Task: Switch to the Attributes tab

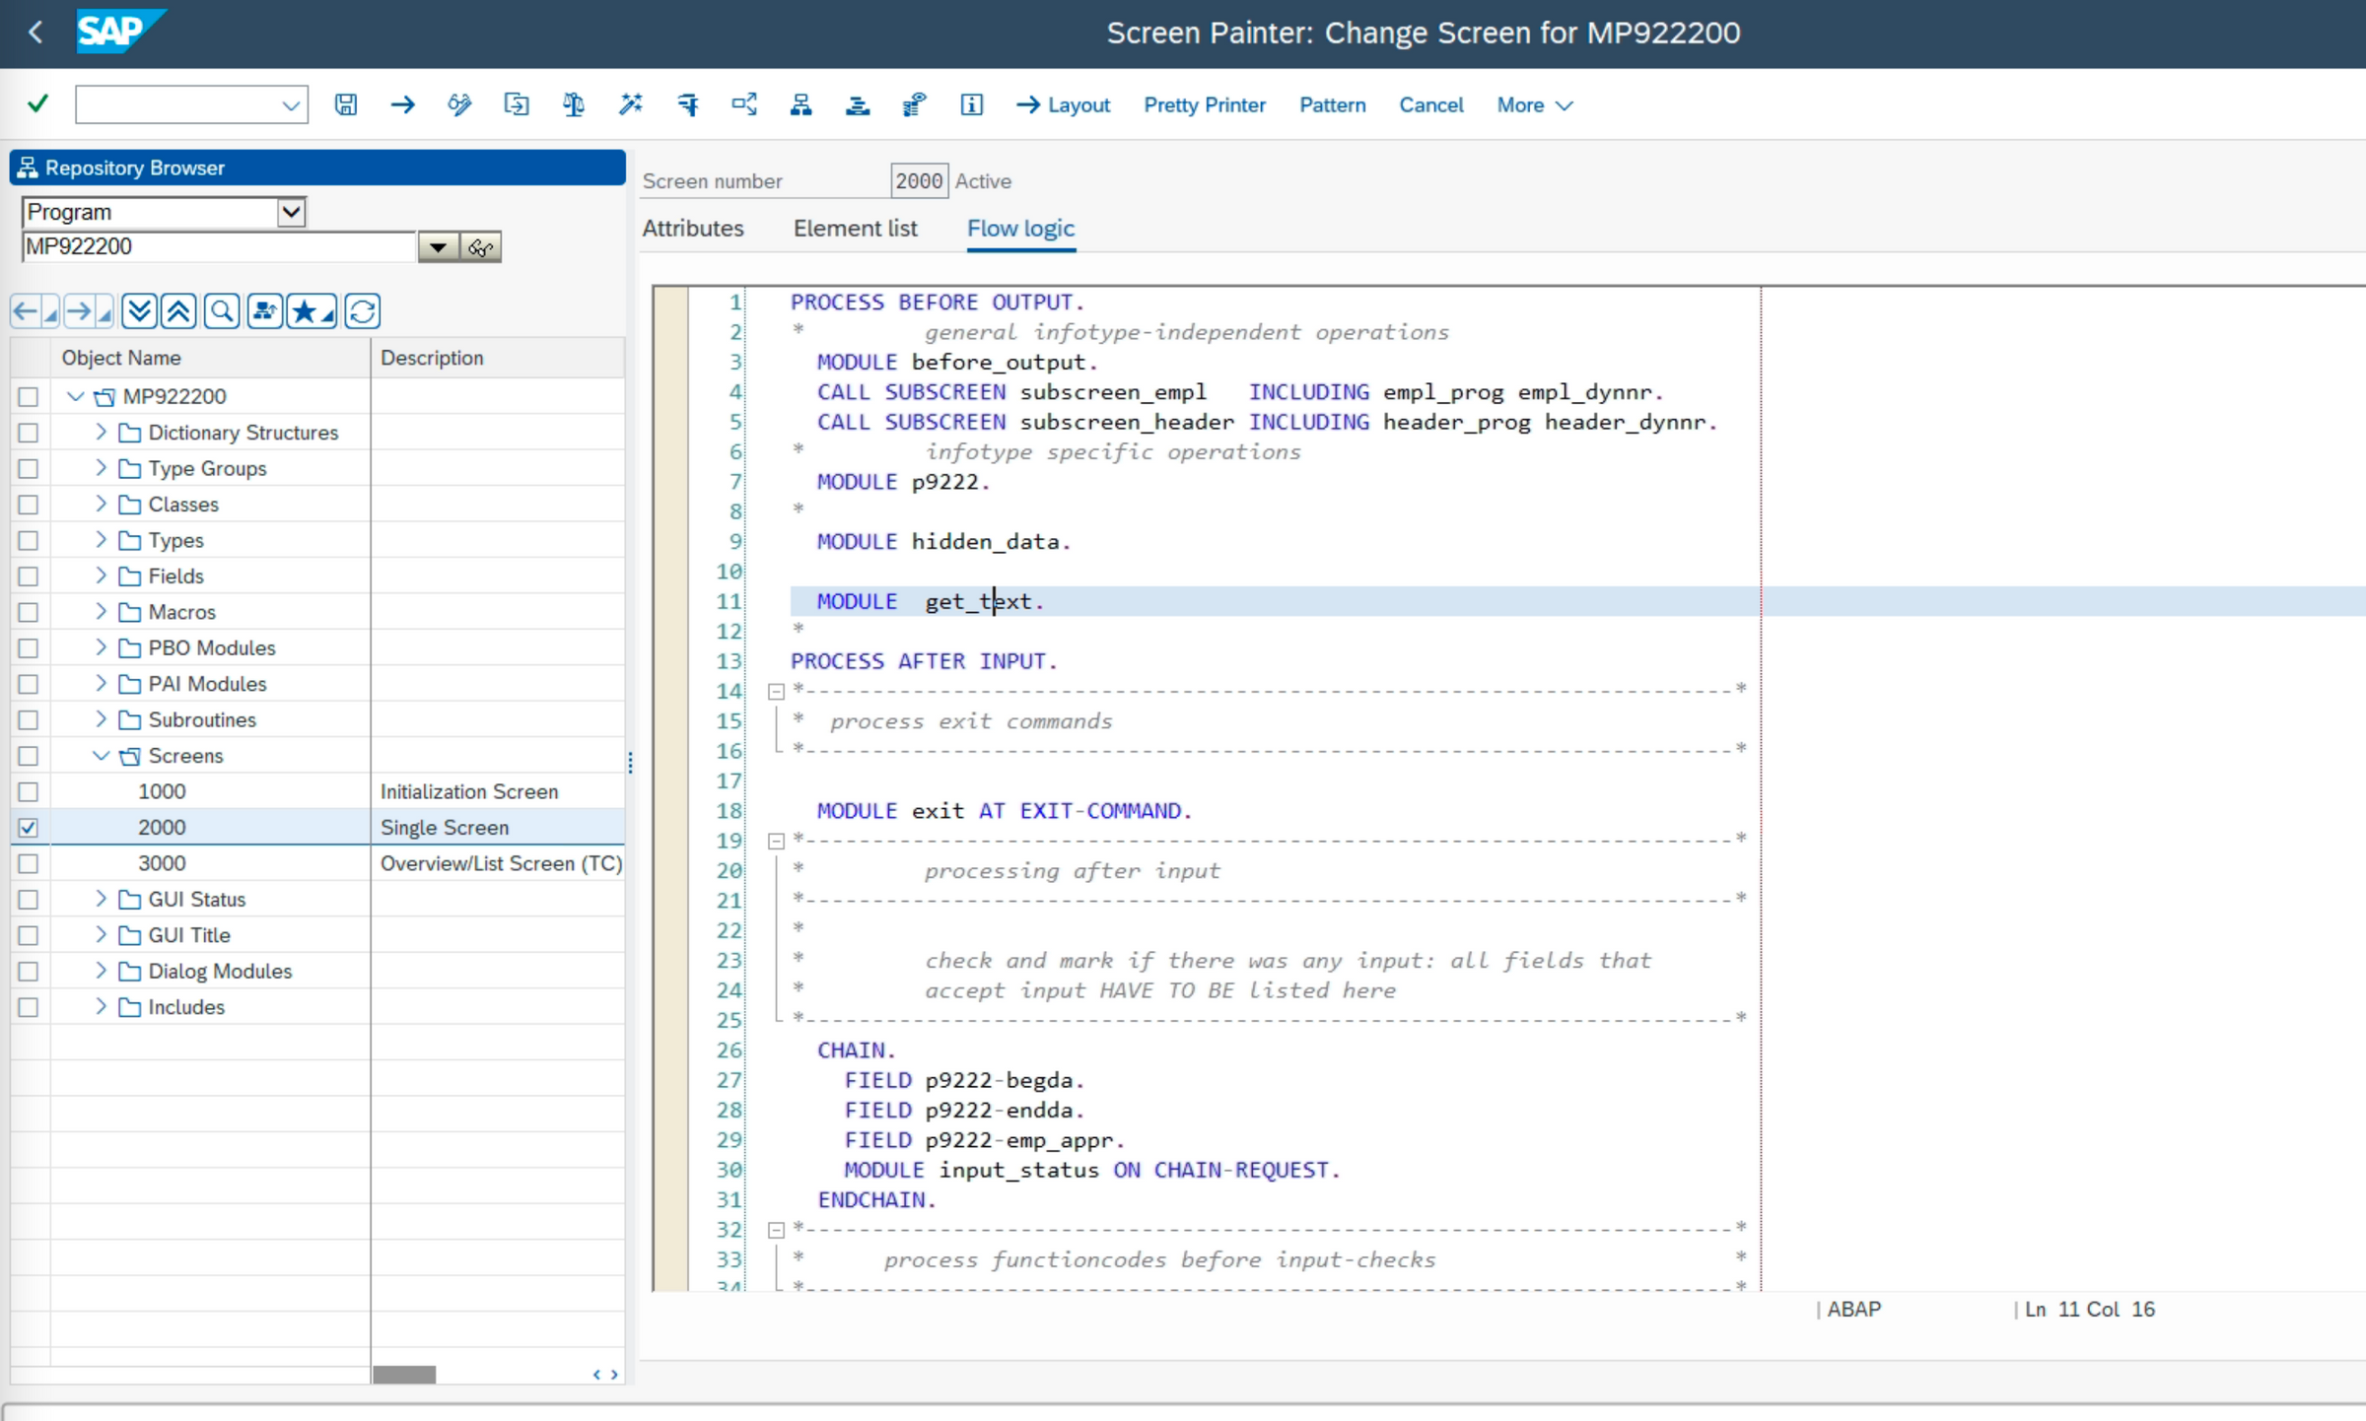Action: [693, 228]
